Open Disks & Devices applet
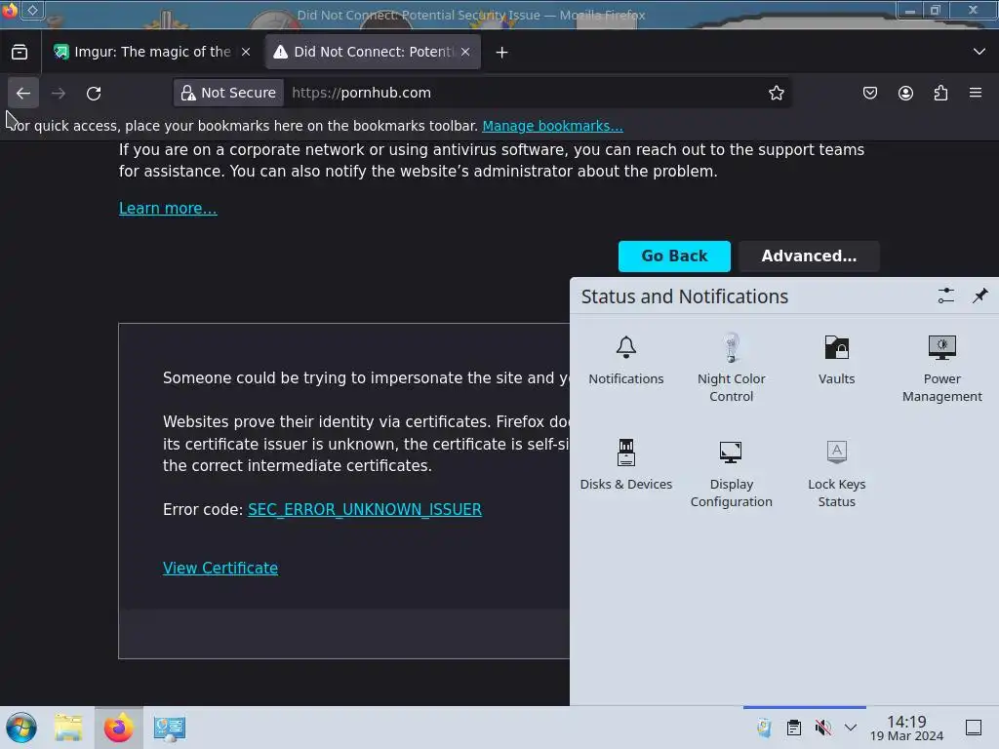The image size is (999, 749). coord(626,465)
